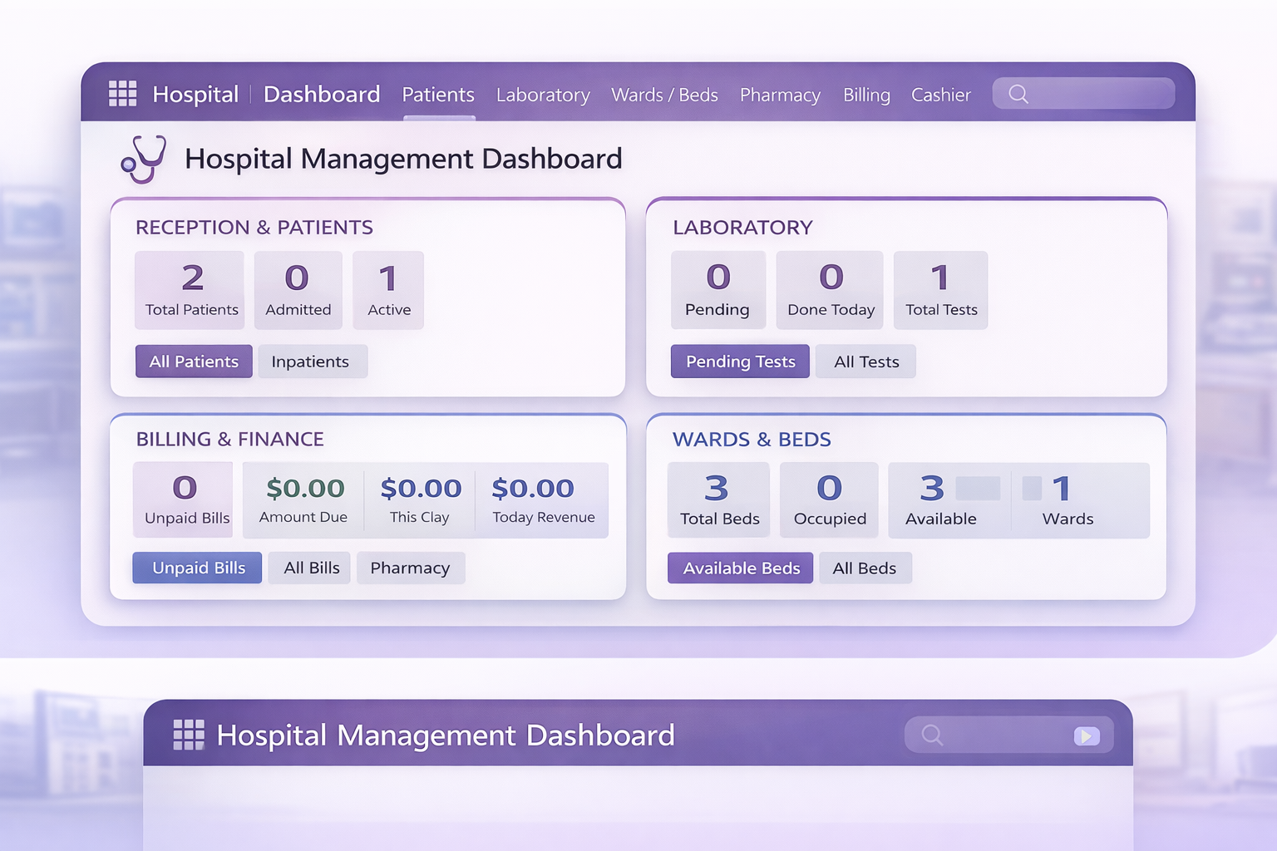Select Billing in the top navigation
This screenshot has width=1277, height=851.
866,95
